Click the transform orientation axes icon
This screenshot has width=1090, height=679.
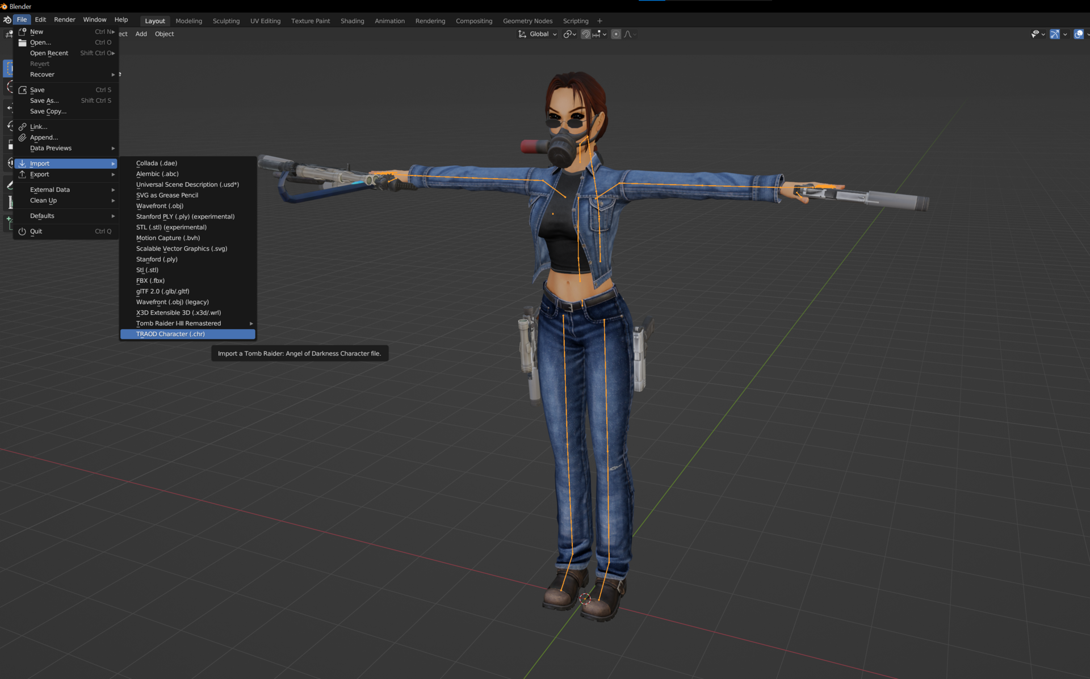click(x=522, y=34)
